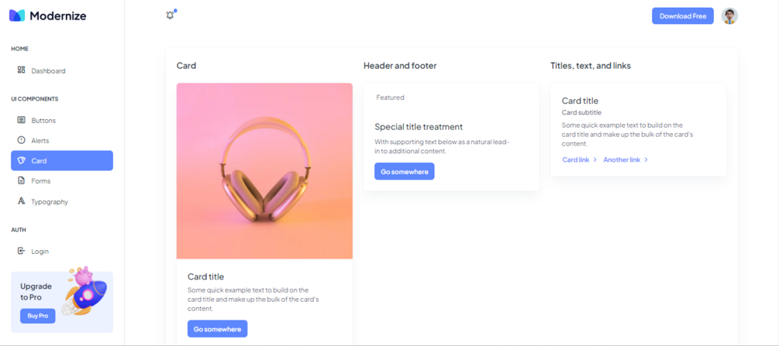Click the Buttons sidebar icon
The height and width of the screenshot is (346, 779).
click(x=21, y=120)
